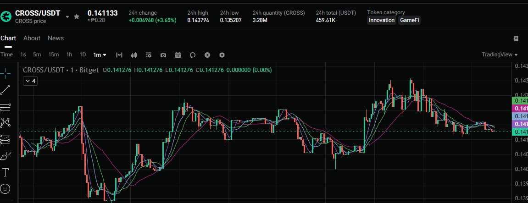Select the Time chart view
Screen dimensions: 528x203
pyautogui.click(x=6, y=55)
